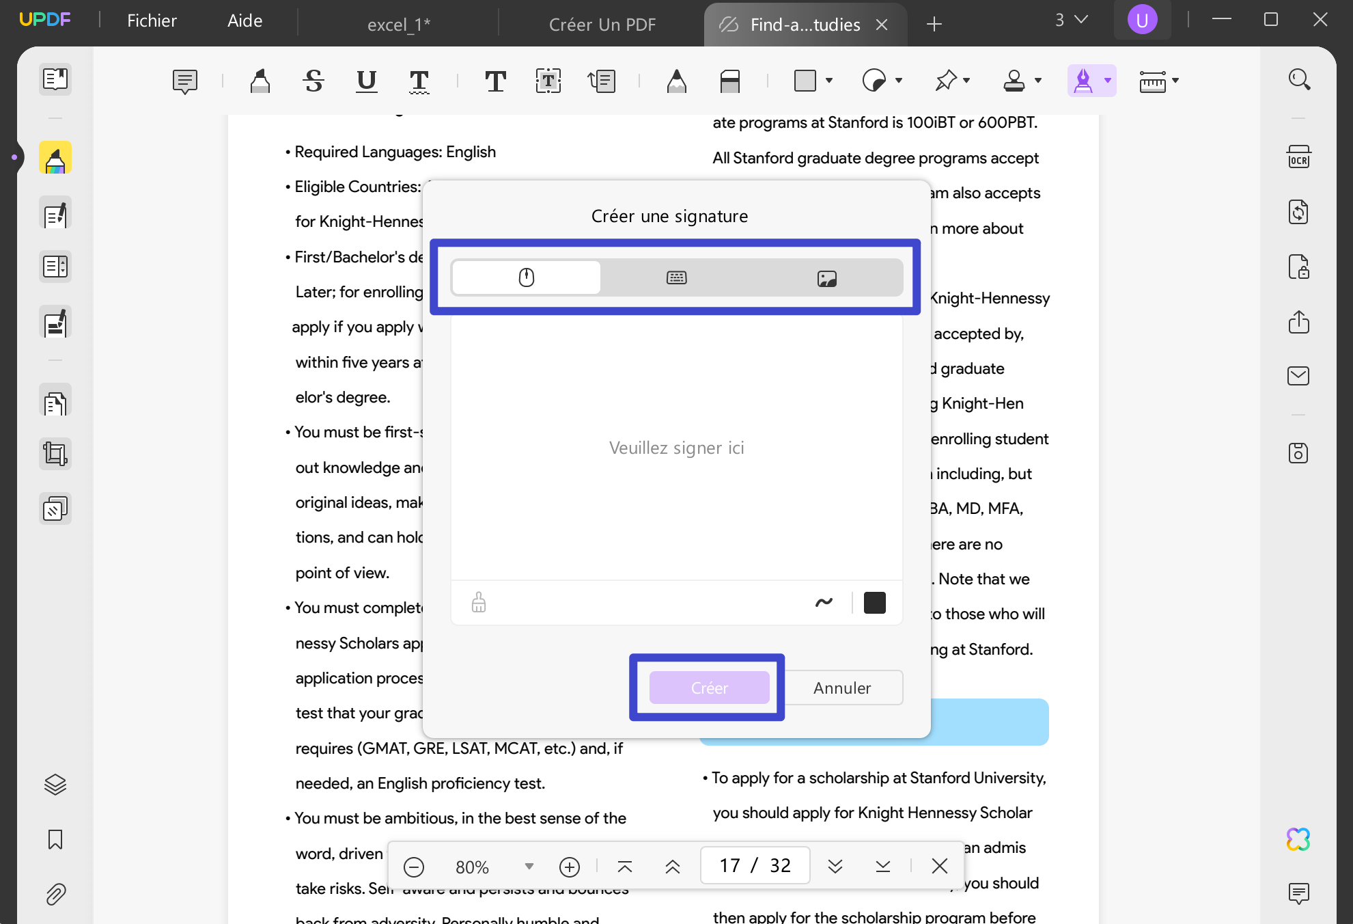Expand the Stamp tool dropdown
Screen dimensions: 1353x924
point(1039,81)
